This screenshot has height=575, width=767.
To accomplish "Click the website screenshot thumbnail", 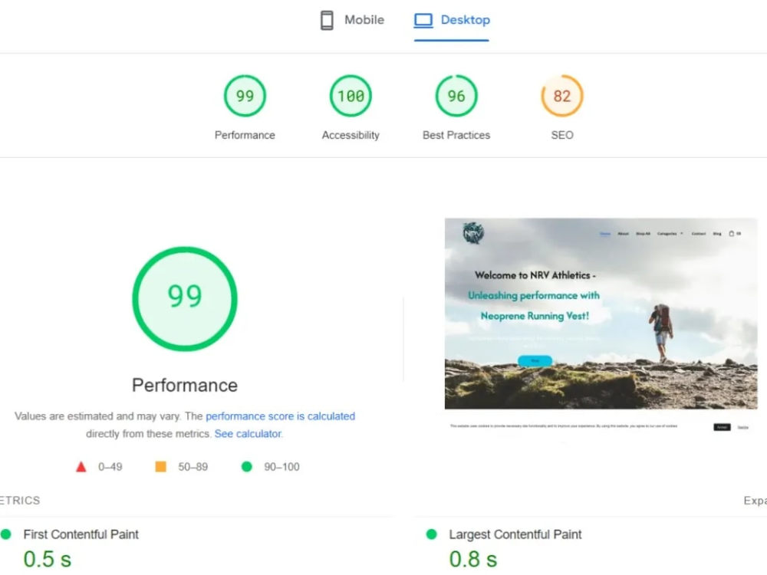I will pos(601,327).
